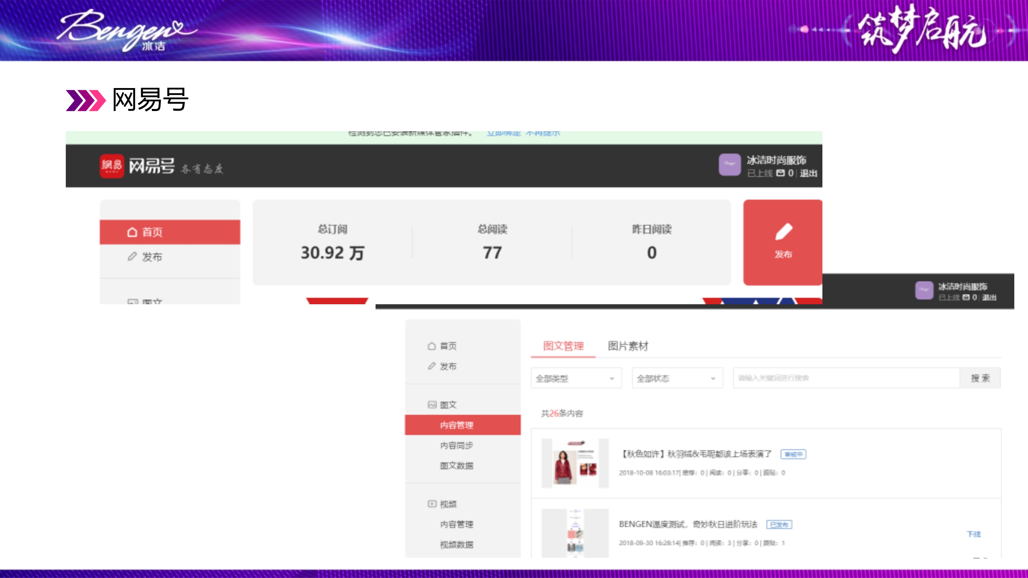The width and height of the screenshot is (1028, 578).
Task: Click the 图文 section icon in the lower sidebar
Action: coord(432,405)
